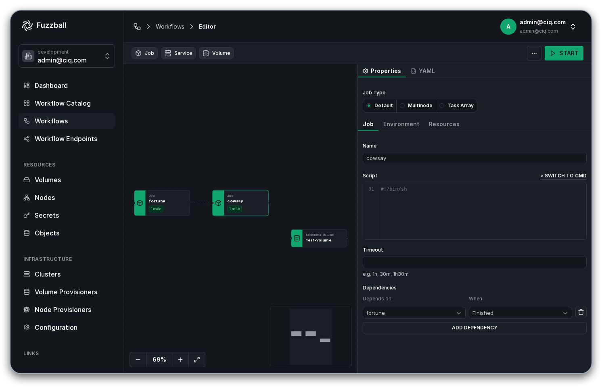The image size is (602, 387).
Task: Select the cowsay job node
Action: (x=240, y=203)
